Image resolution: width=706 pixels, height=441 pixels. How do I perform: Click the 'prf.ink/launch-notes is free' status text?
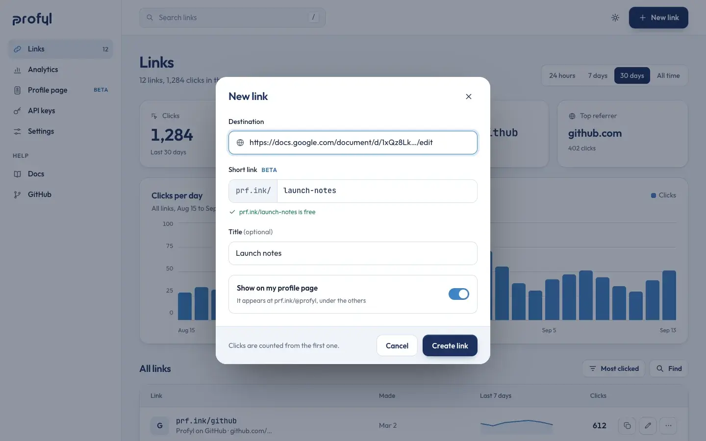pyautogui.click(x=277, y=212)
